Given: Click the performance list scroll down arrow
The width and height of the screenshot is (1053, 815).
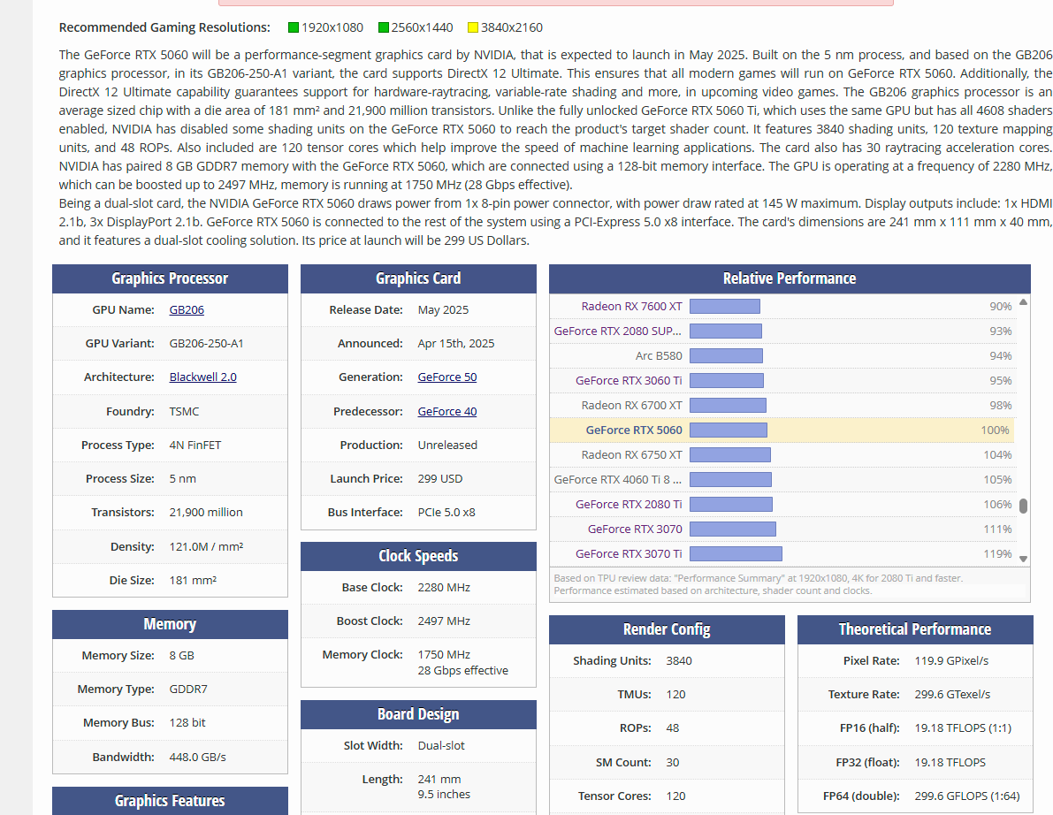Looking at the screenshot, I should click(1024, 559).
